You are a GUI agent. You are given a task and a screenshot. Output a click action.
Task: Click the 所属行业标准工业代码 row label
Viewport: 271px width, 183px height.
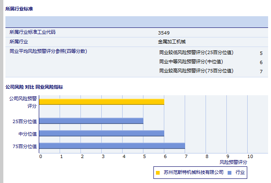point(33,32)
